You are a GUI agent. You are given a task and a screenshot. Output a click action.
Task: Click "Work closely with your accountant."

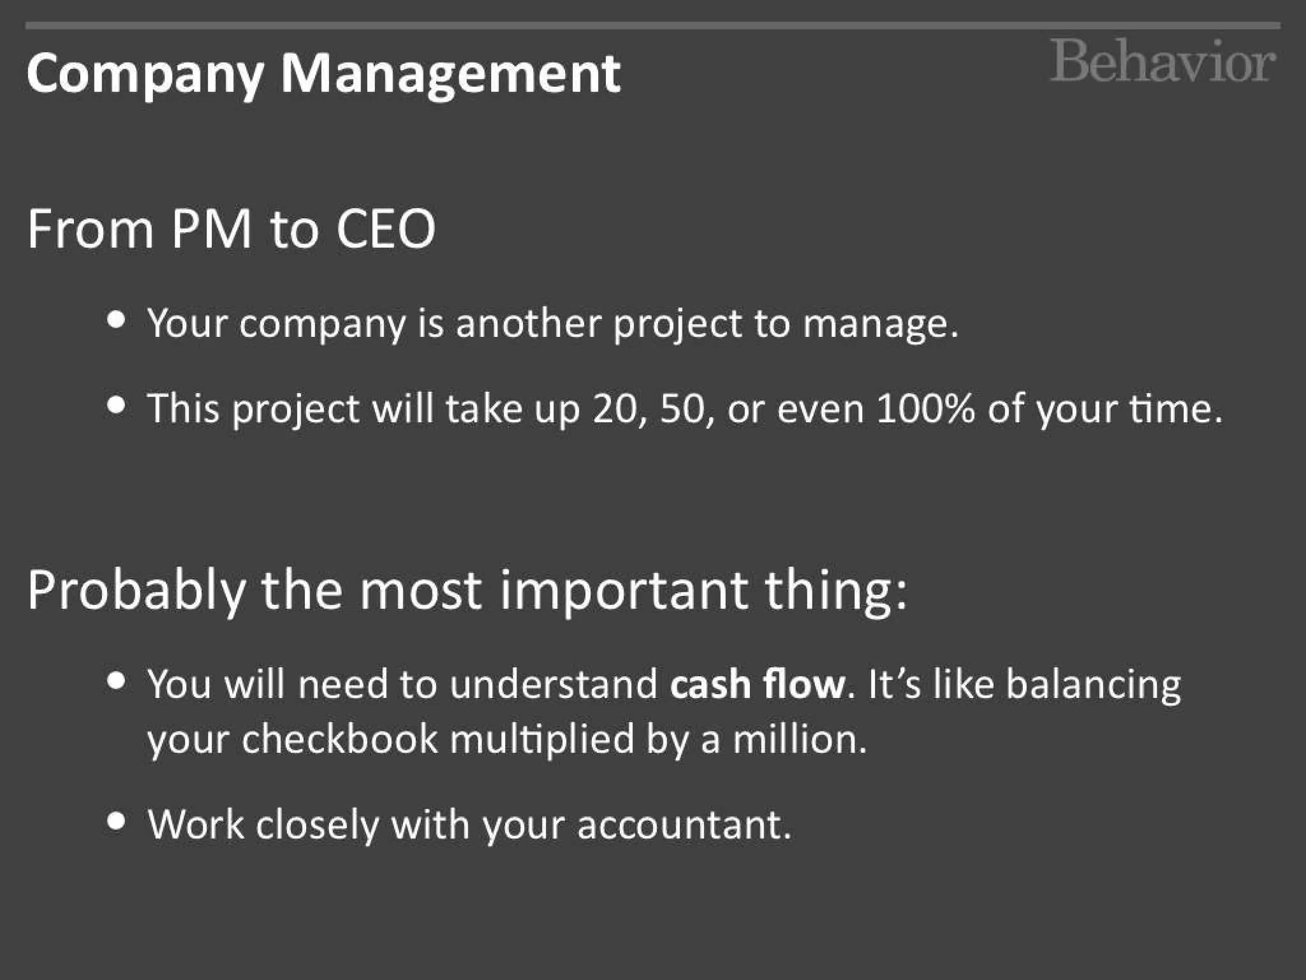(469, 824)
